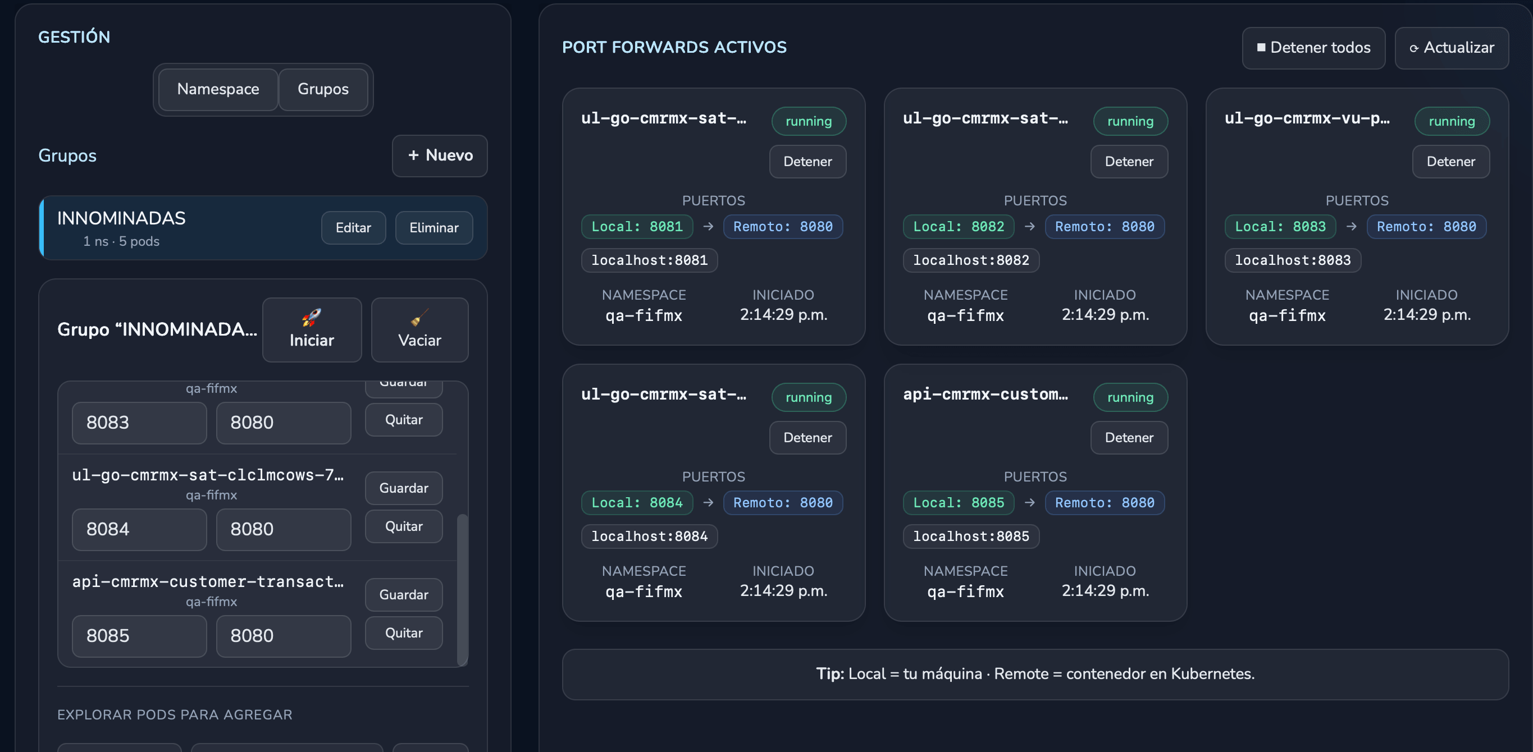Stop the port forward on local 8081
The width and height of the screenshot is (1533, 752).
click(807, 162)
